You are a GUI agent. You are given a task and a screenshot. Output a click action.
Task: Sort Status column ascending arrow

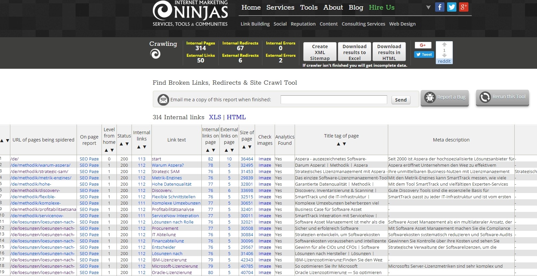pyautogui.click(x=121, y=144)
